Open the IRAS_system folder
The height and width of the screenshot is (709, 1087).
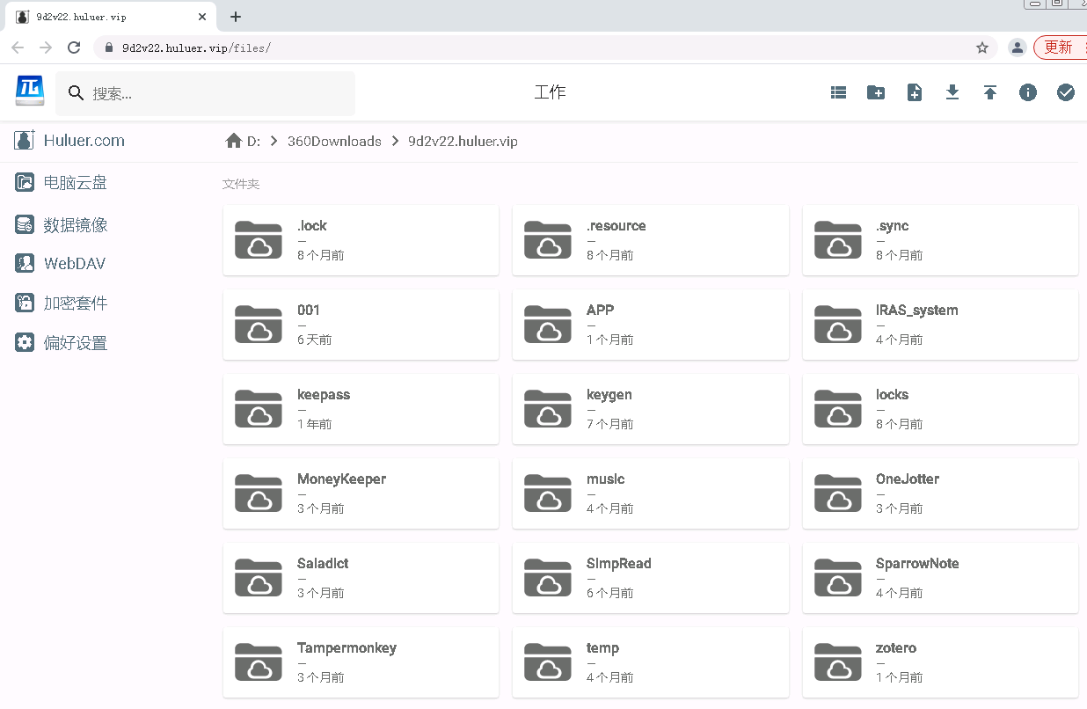tap(940, 325)
